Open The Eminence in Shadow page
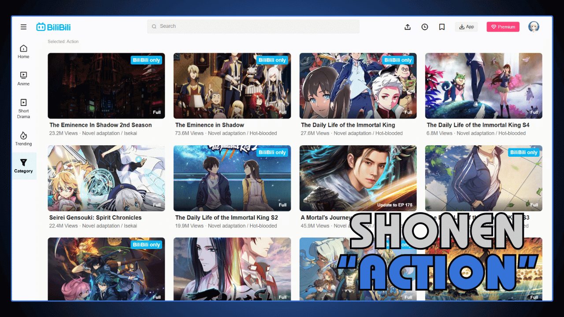 click(232, 85)
